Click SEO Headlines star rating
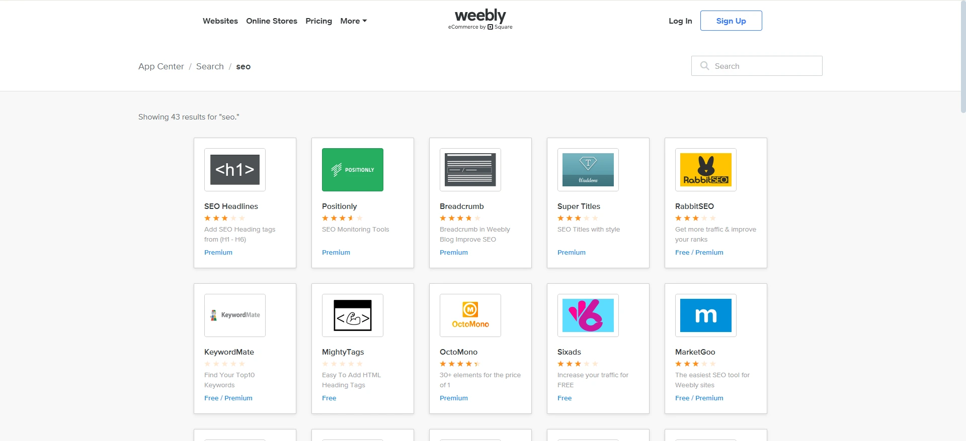 pyautogui.click(x=224, y=218)
